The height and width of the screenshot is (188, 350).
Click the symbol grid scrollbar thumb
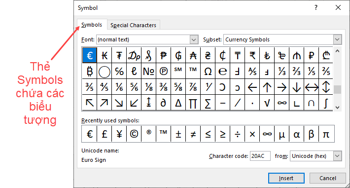click(x=338, y=90)
